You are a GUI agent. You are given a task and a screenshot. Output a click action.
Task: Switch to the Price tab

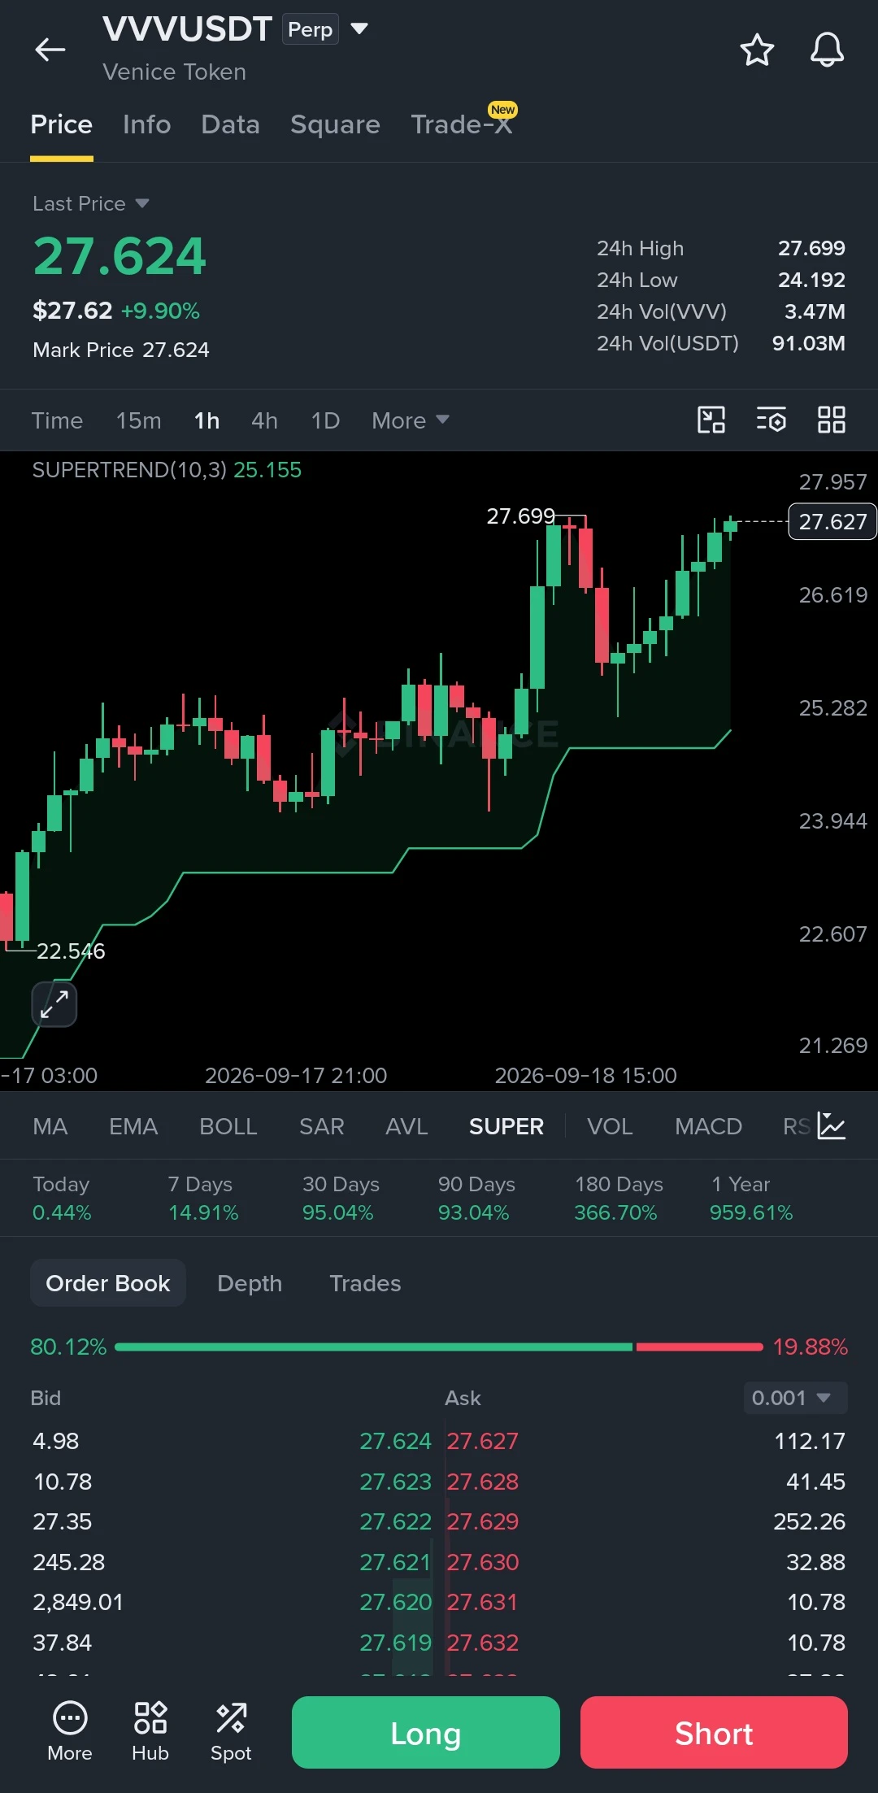(x=62, y=124)
